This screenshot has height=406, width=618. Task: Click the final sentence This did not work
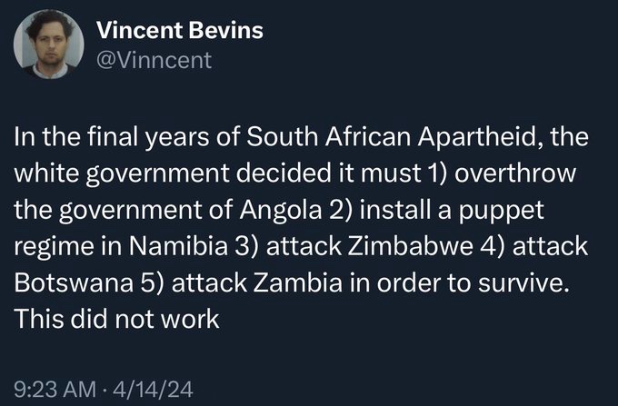coord(116,319)
